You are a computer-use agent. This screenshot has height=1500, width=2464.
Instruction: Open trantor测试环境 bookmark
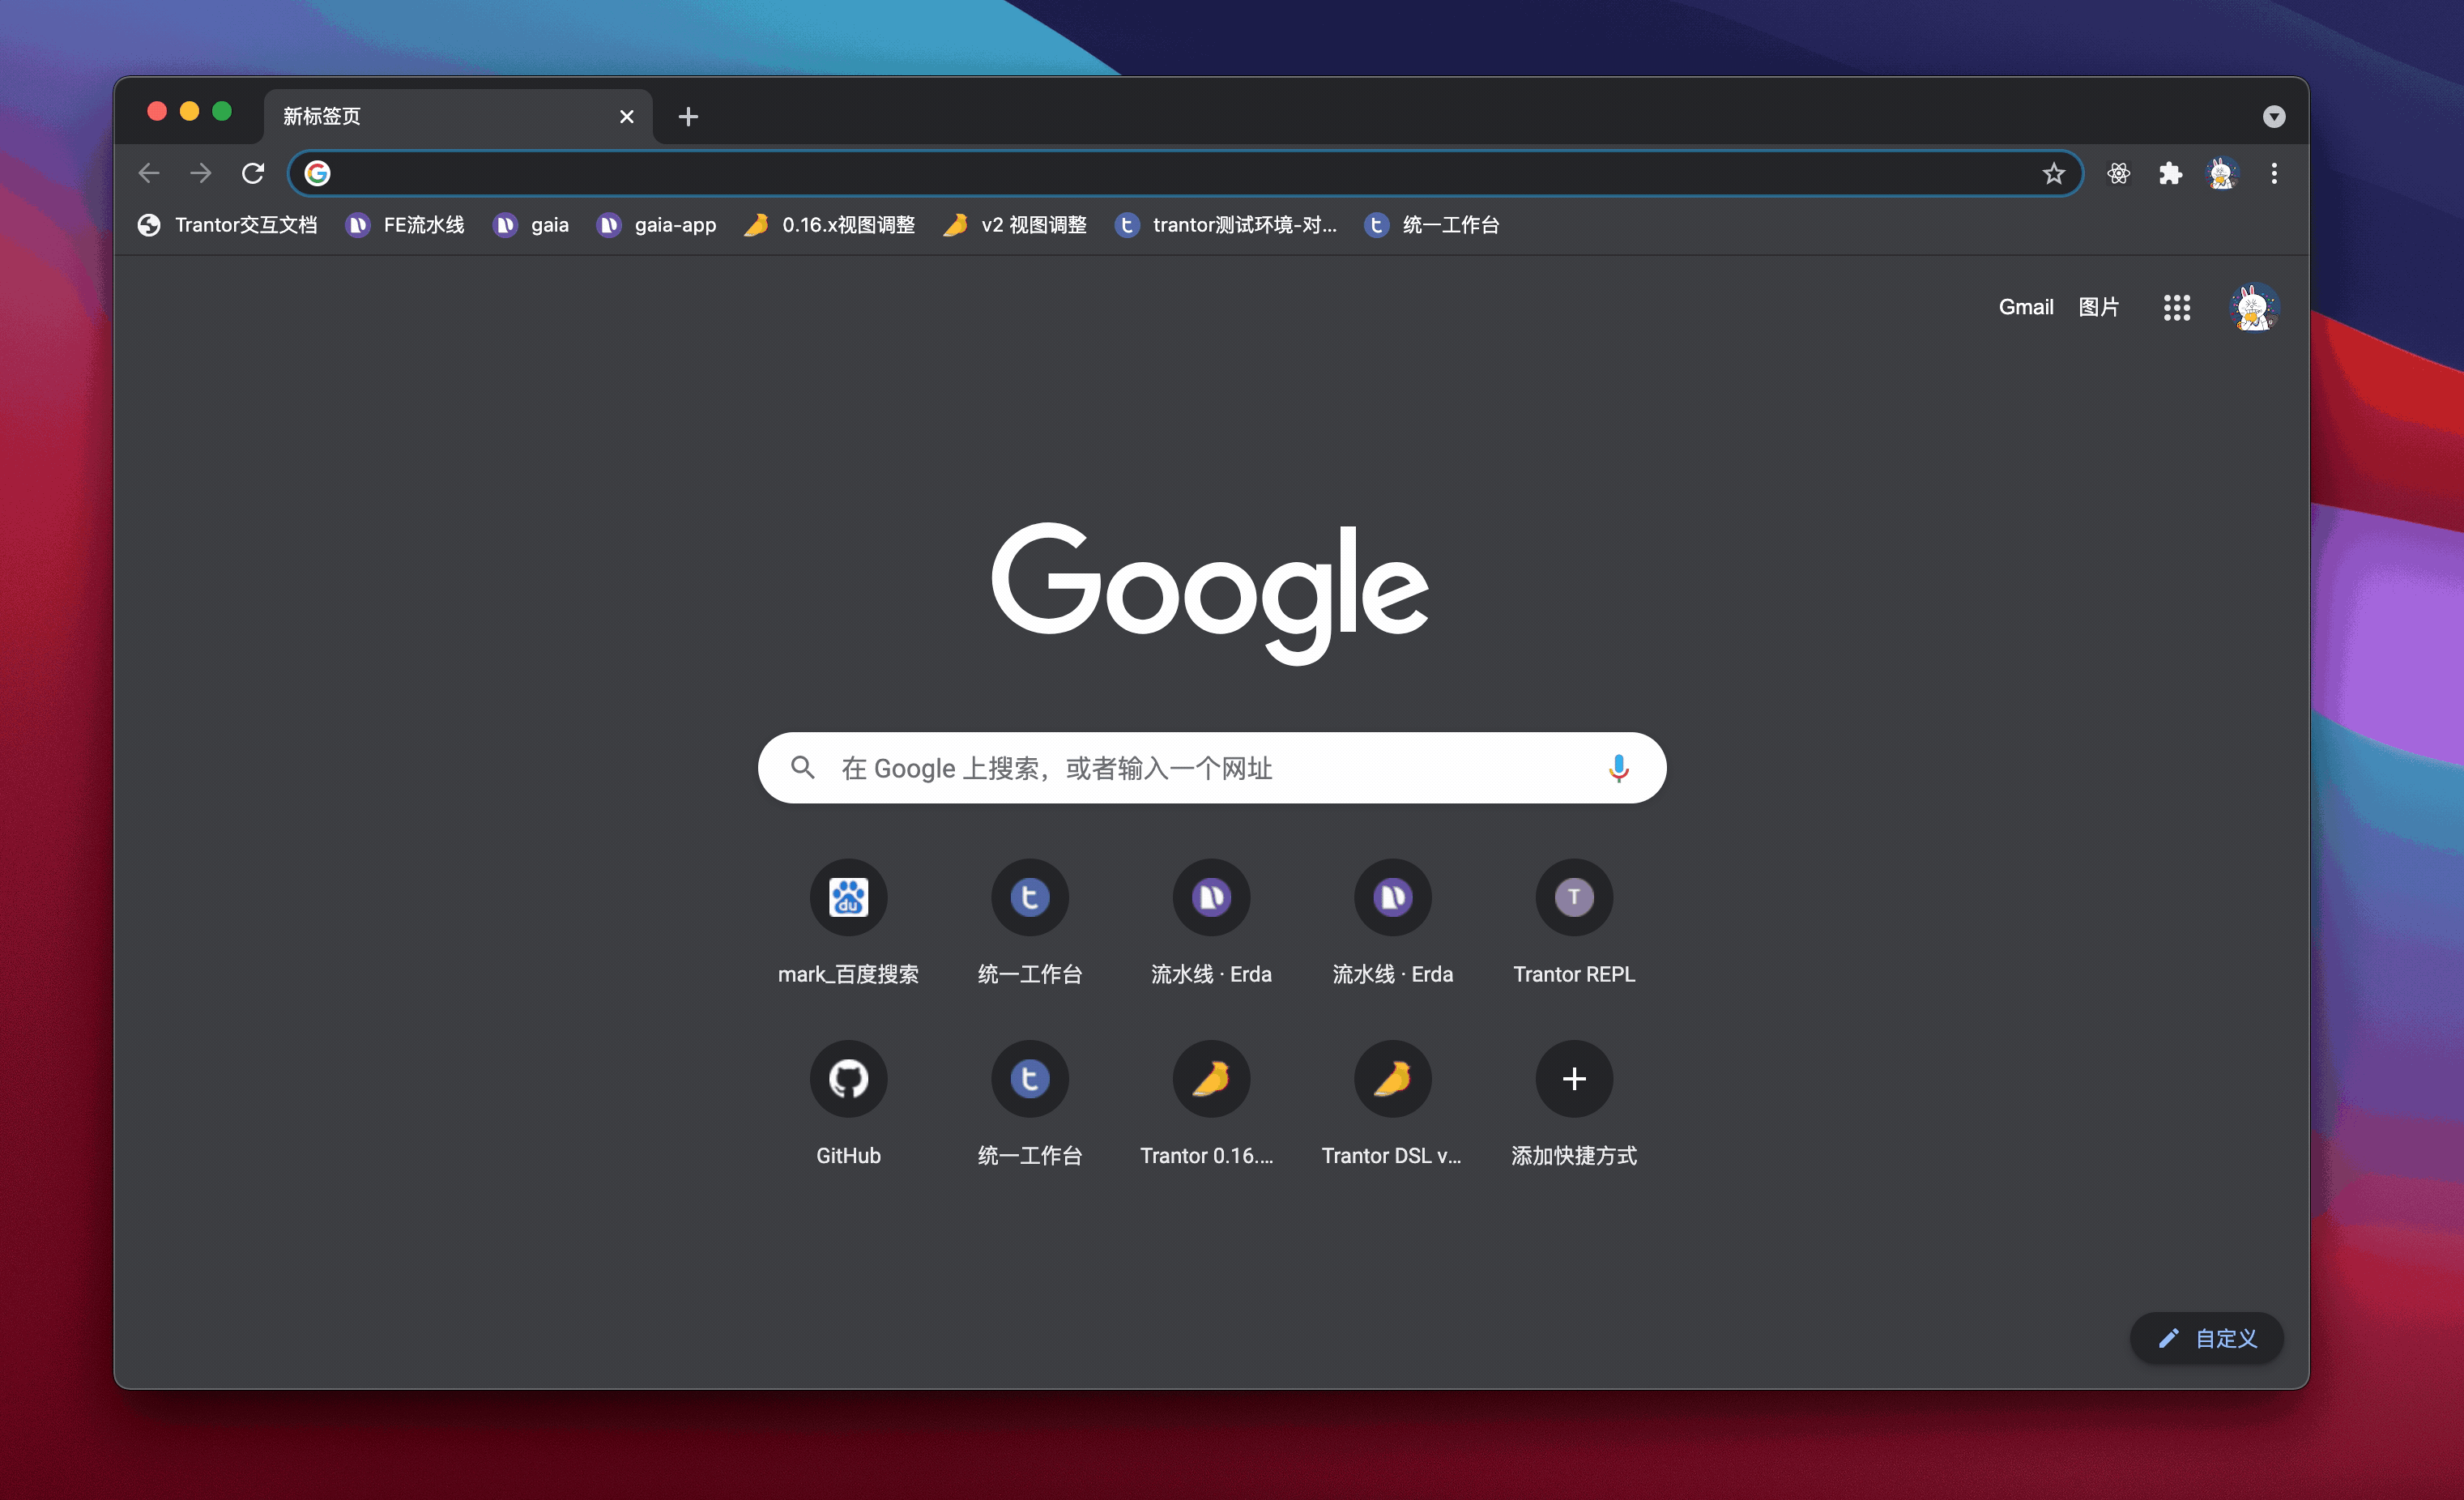pos(1226,225)
